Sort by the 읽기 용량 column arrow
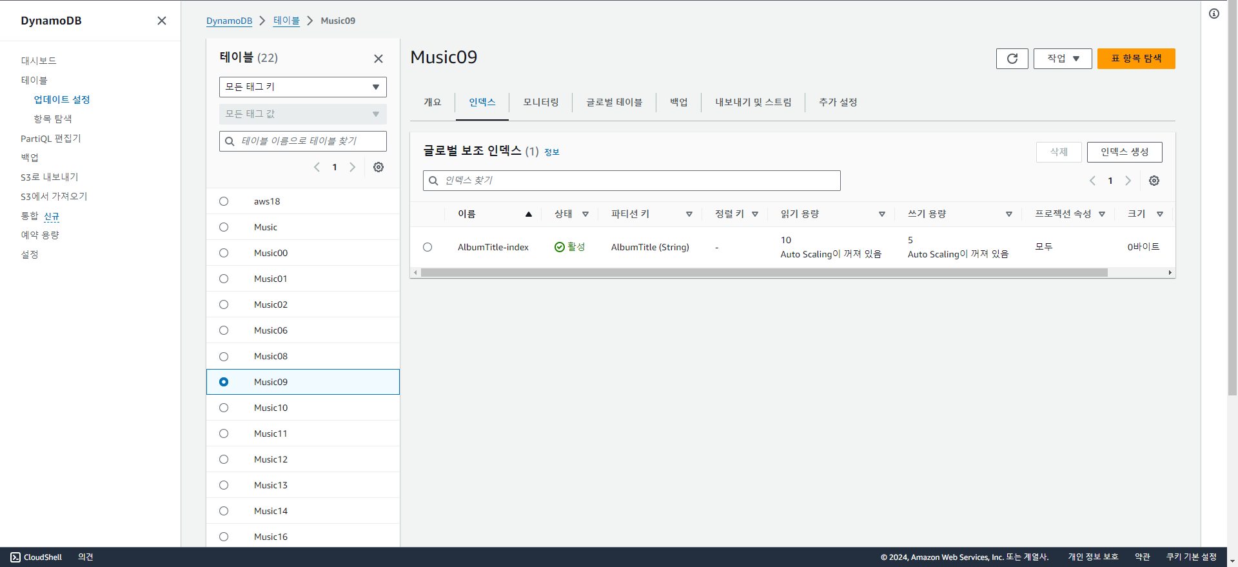Viewport: 1238px width, 567px height. point(882,214)
